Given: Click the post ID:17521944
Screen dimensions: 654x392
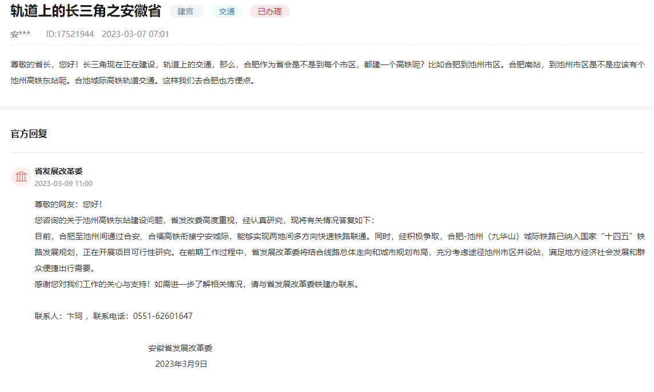Looking at the screenshot, I should (x=70, y=34).
